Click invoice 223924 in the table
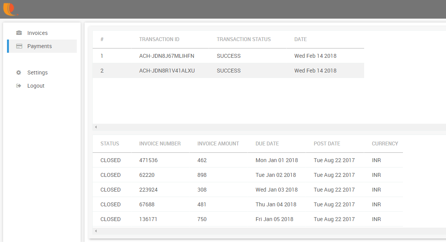This screenshot has width=446, height=242. pos(149,190)
